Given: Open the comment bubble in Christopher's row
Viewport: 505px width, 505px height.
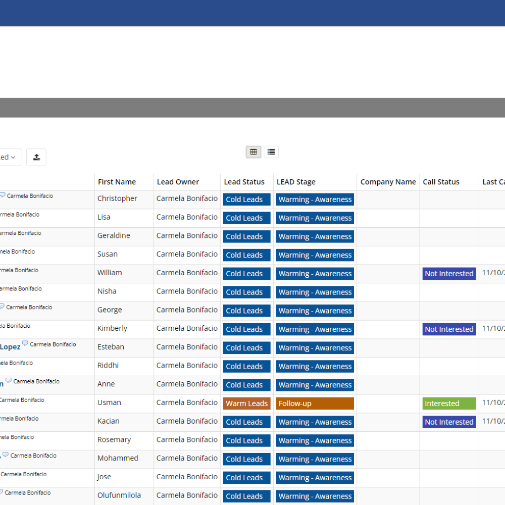Looking at the screenshot, I should 3,195.
